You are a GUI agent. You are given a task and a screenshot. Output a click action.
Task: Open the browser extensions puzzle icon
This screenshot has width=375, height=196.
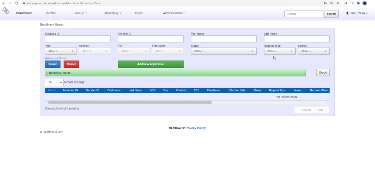click(x=358, y=3)
